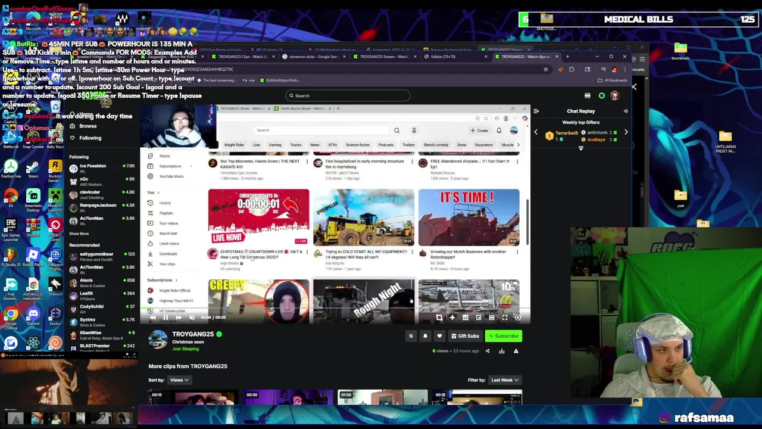
Task: Click the OBSBOT Center desktop icon
Action: 55,228
